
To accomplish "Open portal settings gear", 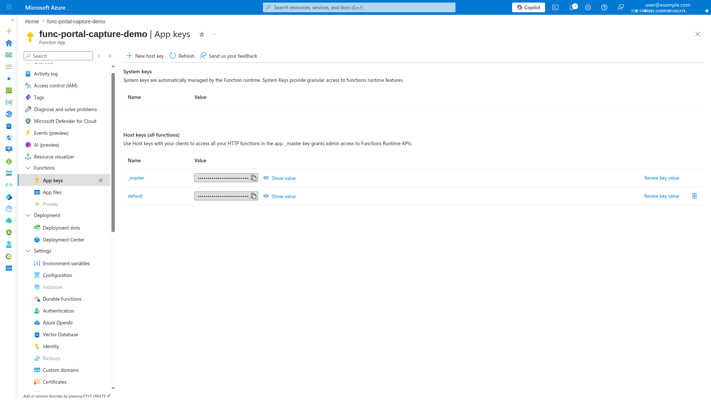I will point(588,7).
